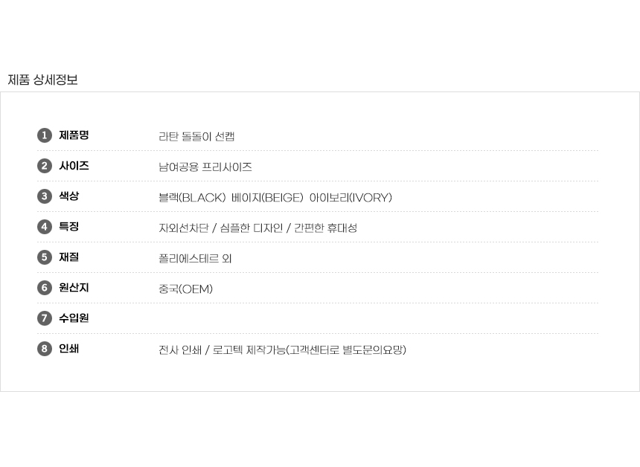Click the number 5 circle icon

pyautogui.click(x=45, y=257)
